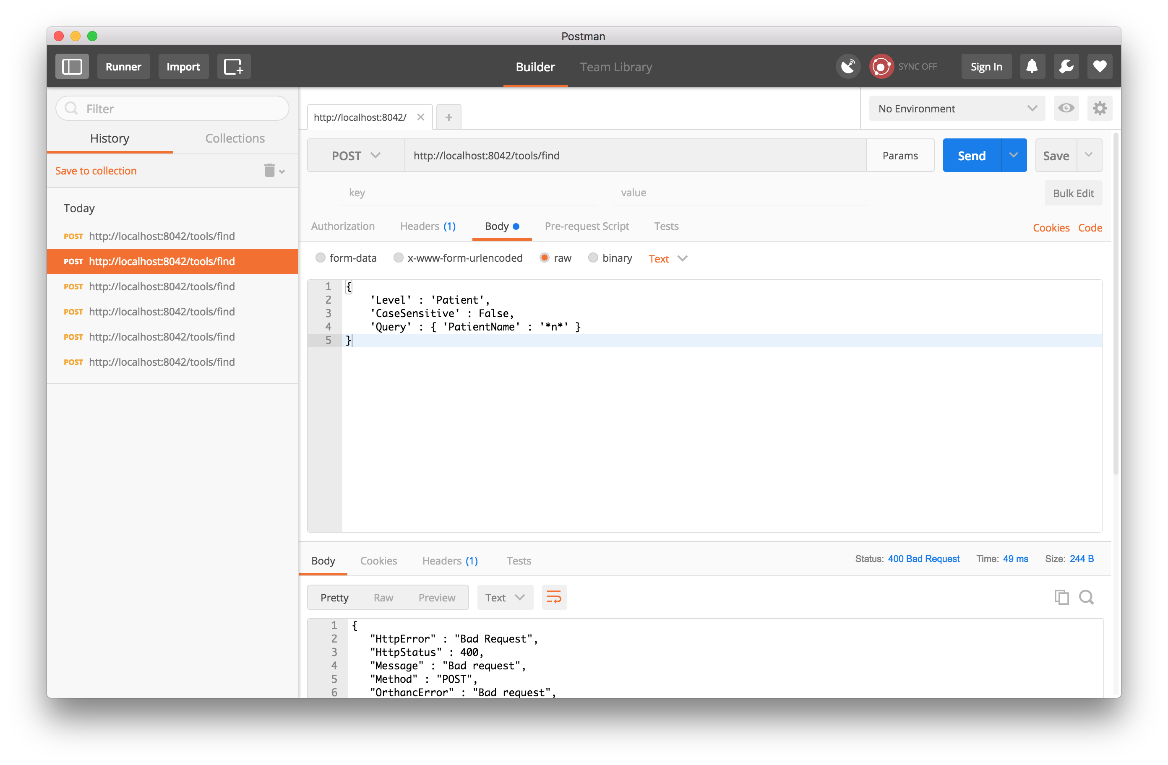
Task: Click the 400 Bad Request status text
Action: click(923, 559)
